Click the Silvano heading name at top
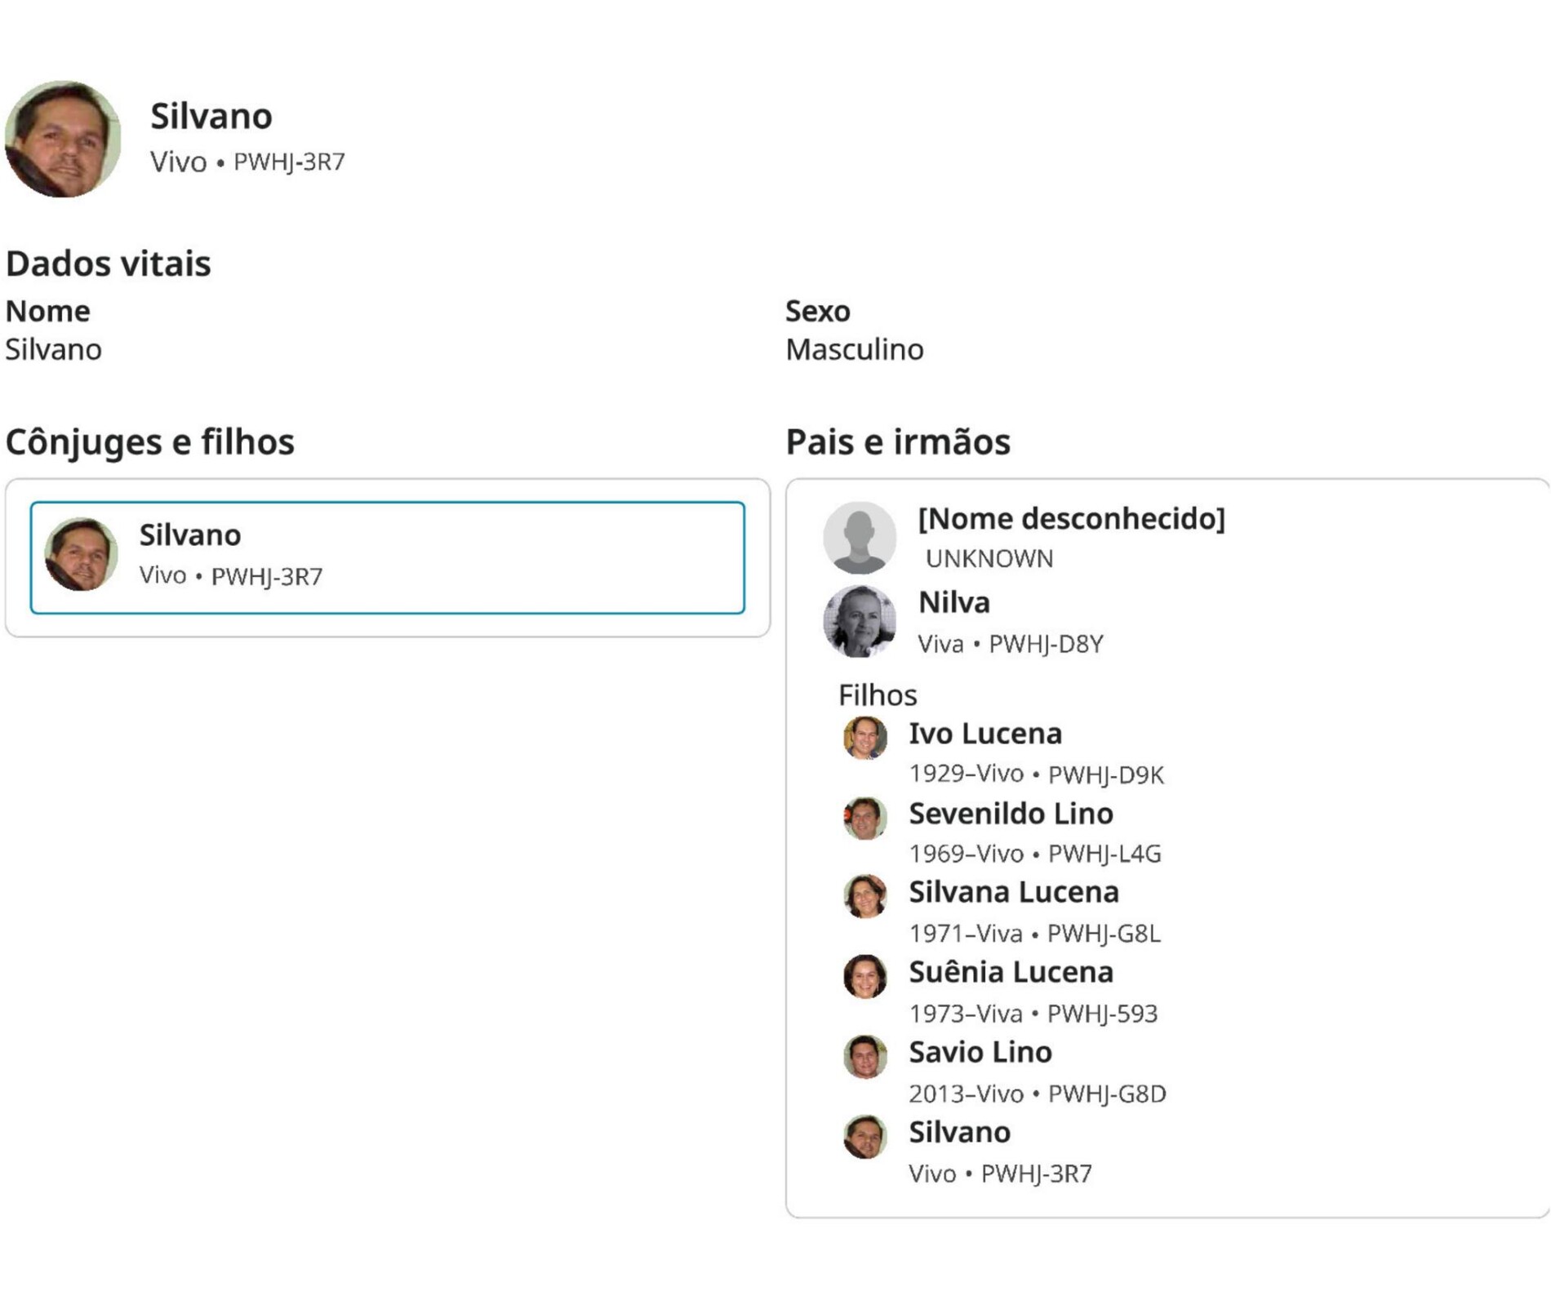1551x1300 pixels. pyautogui.click(x=211, y=116)
